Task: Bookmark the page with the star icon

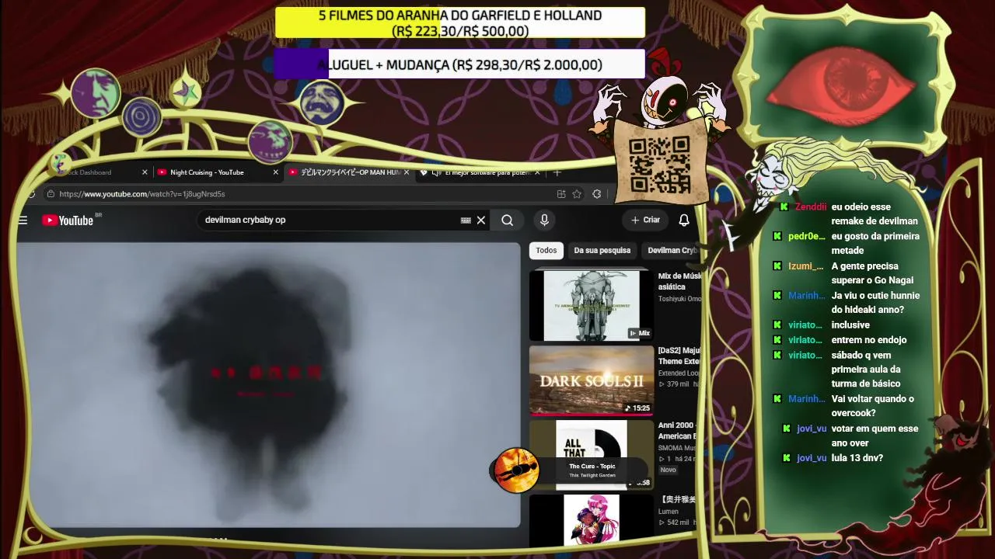Action: [x=577, y=194]
